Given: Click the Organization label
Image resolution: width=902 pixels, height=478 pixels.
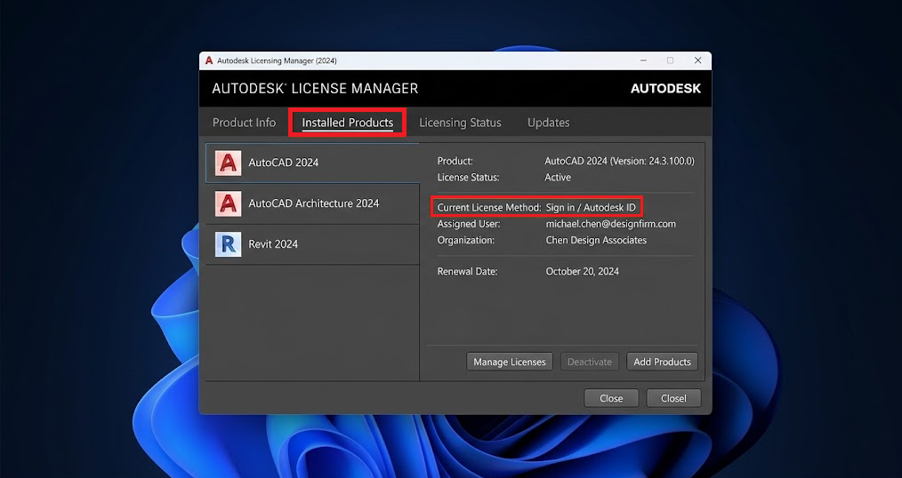Looking at the screenshot, I should [466, 240].
